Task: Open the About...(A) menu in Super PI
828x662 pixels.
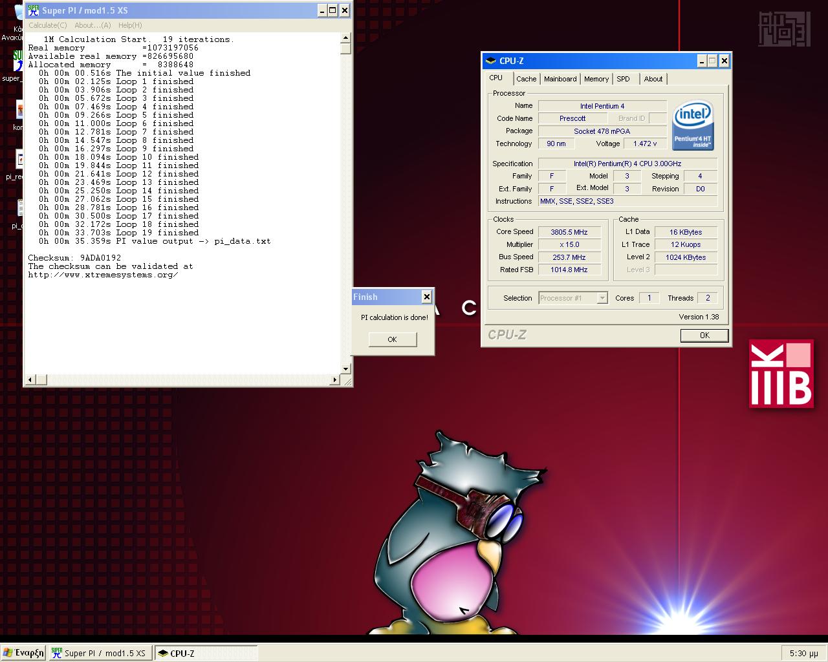Action: (x=93, y=25)
